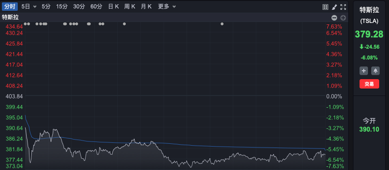The height and width of the screenshot is (170, 389).
Task: Click the percent change -6.08%
Action: (369, 58)
